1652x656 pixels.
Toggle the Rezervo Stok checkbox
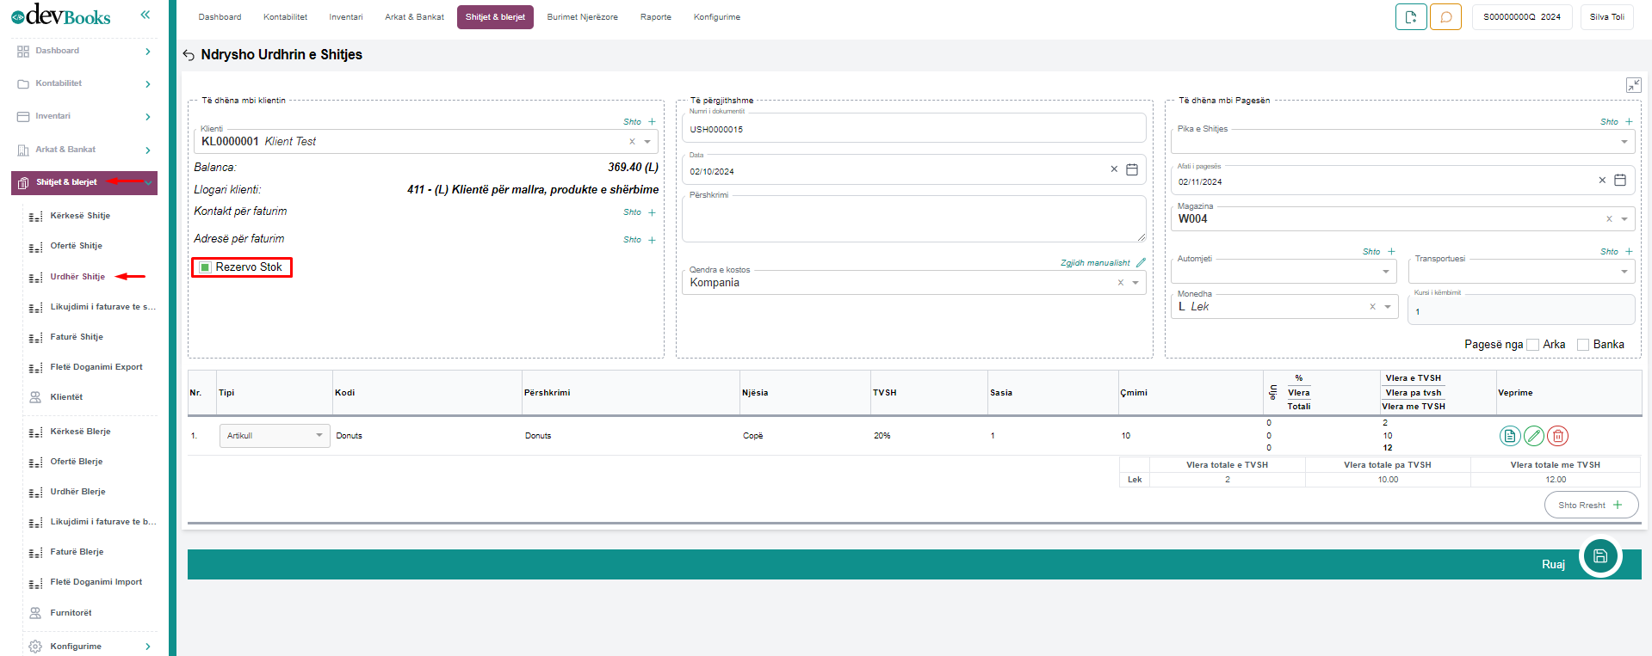pyautogui.click(x=205, y=267)
